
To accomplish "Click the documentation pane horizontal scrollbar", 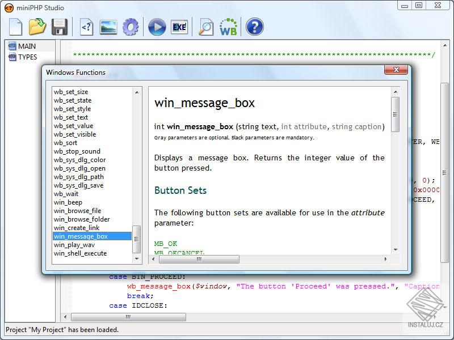I will pyautogui.click(x=199, y=259).
